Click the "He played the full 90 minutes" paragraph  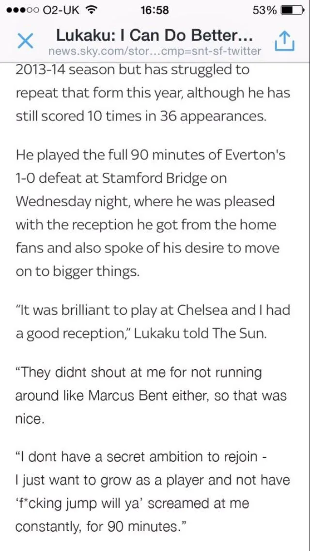click(x=150, y=155)
